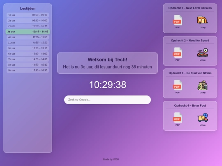Click the Opdracht 1 – Next Level Caravan title
This screenshot has height=166, width=222.
(x=190, y=8)
